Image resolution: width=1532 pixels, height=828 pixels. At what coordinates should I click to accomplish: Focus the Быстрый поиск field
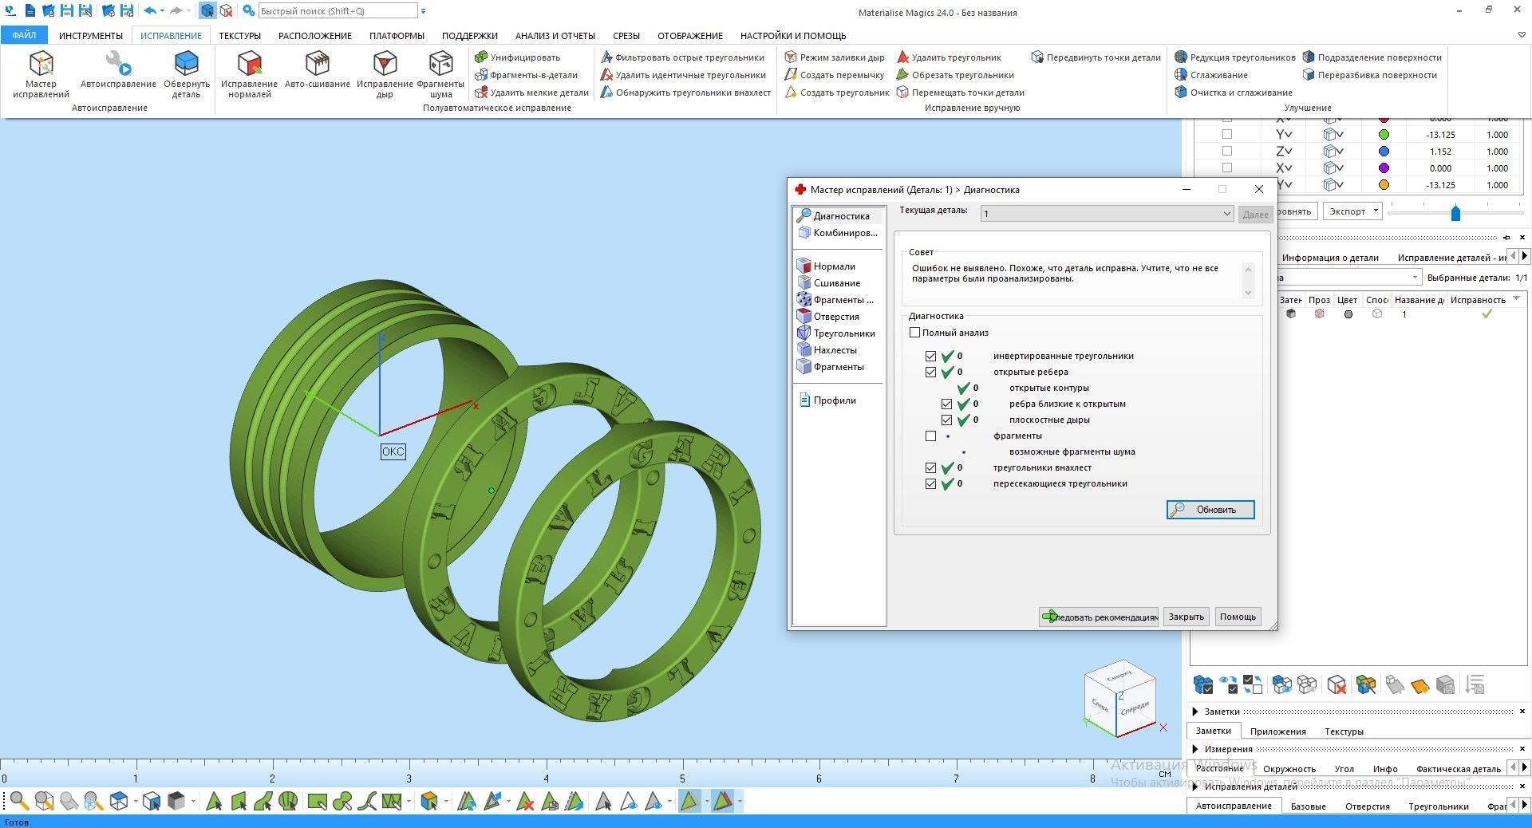click(x=338, y=11)
